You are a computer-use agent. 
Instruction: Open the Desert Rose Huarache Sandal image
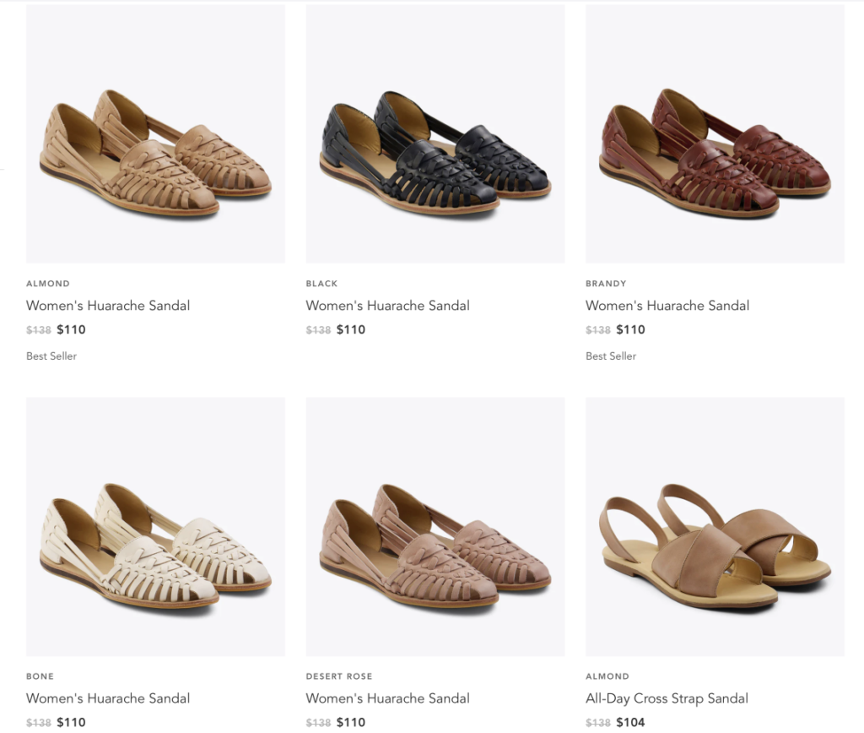[x=435, y=526]
